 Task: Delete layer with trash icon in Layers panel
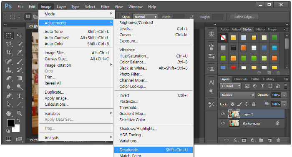coord(278,140)
